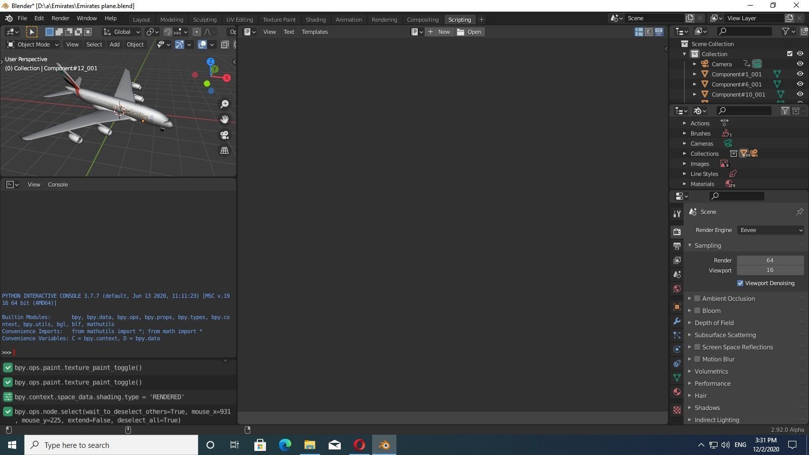The height and width of the screenshot is (455, 809).
Task: Open the Tool properties tab
Action: 677,214
